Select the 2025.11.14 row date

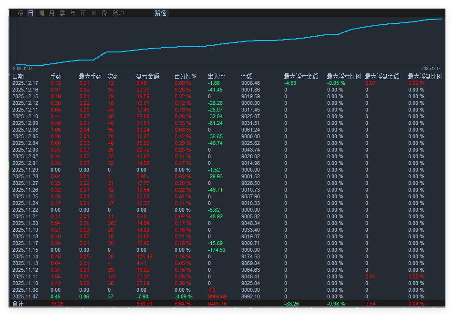pos(25,256)
